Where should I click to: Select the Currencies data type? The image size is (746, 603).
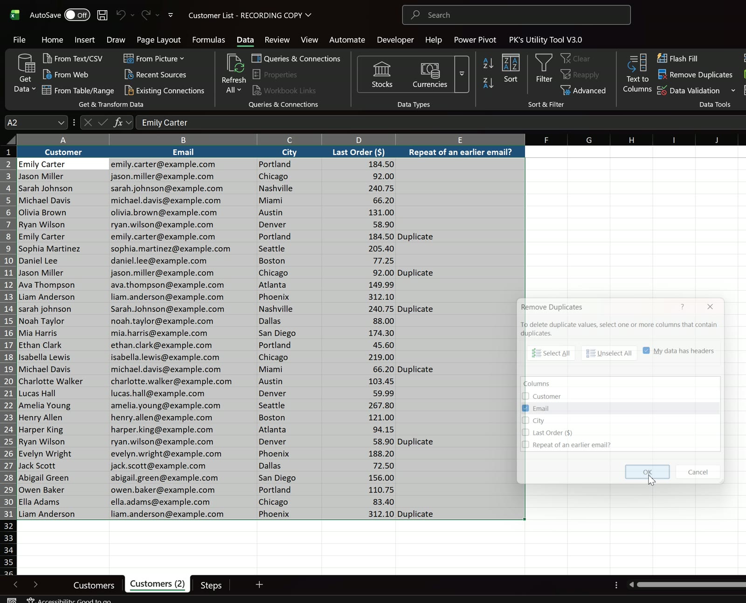pos(430,75)
